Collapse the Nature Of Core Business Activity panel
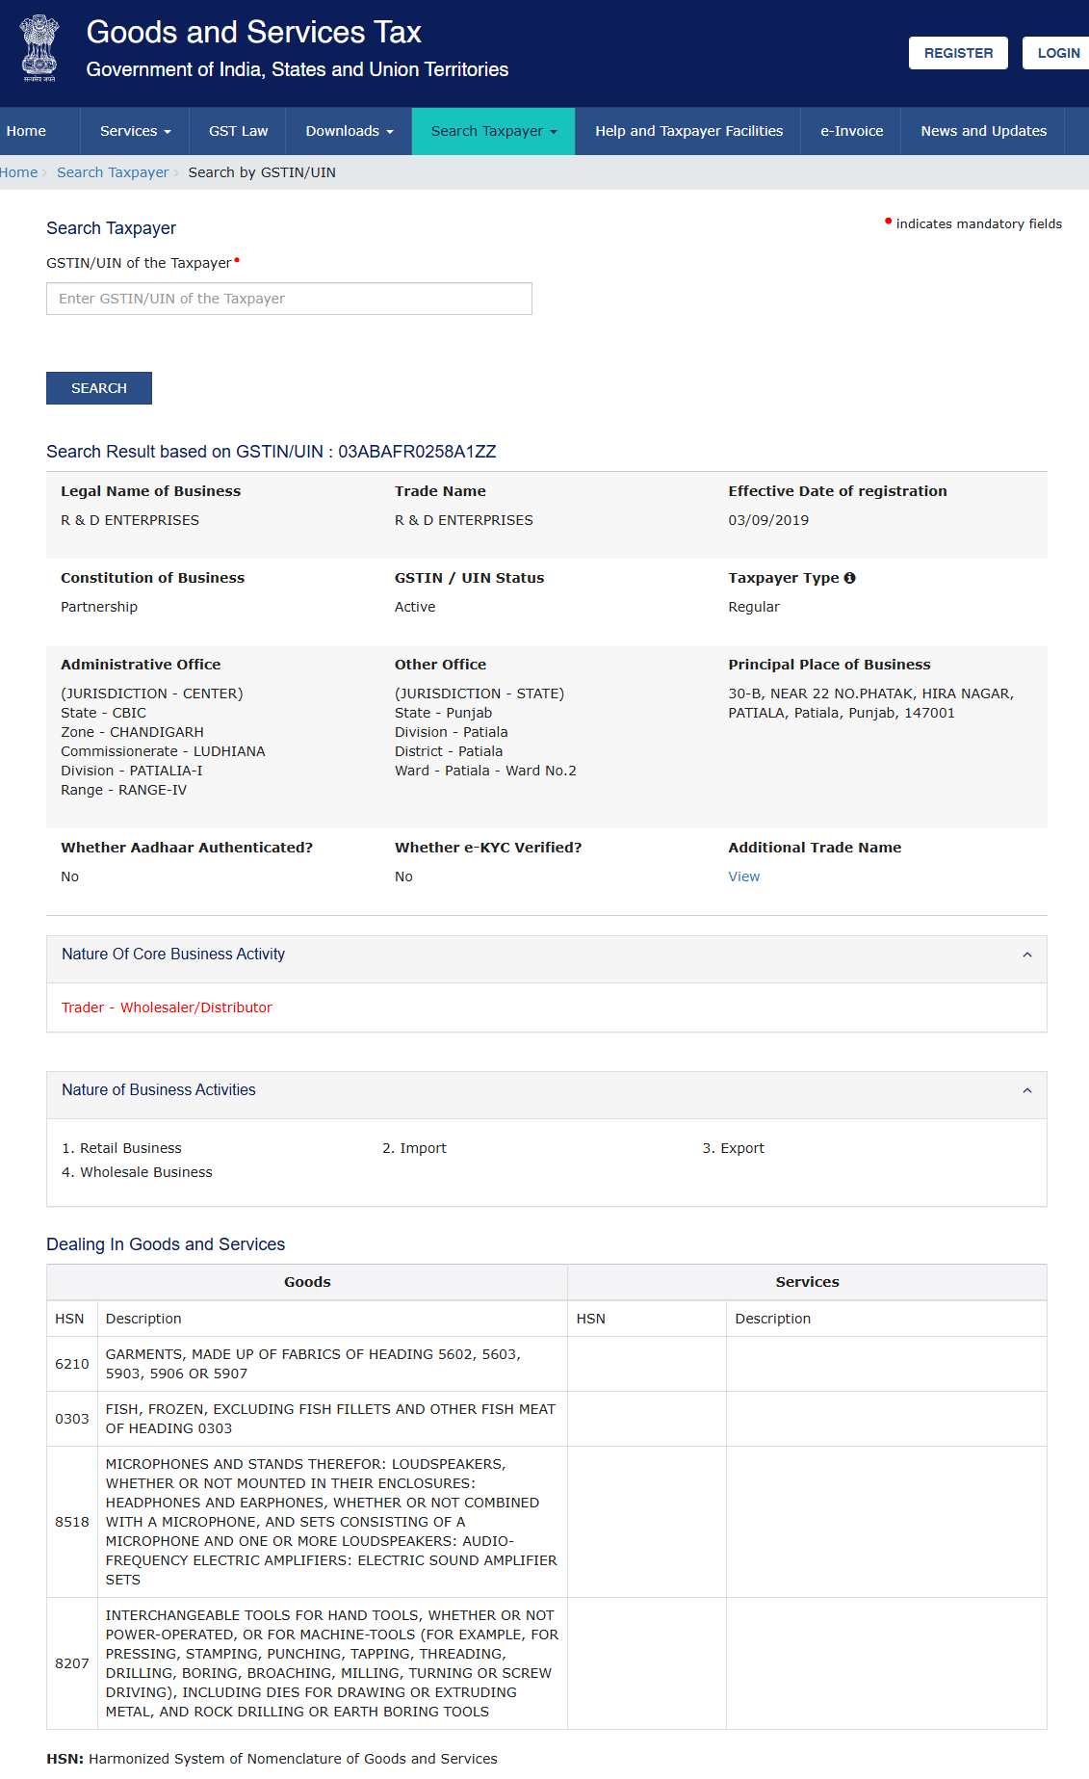Image resolution: width=1089 pixels, height=1779 pixels. pyautogui.click(x=1026, y=955)
